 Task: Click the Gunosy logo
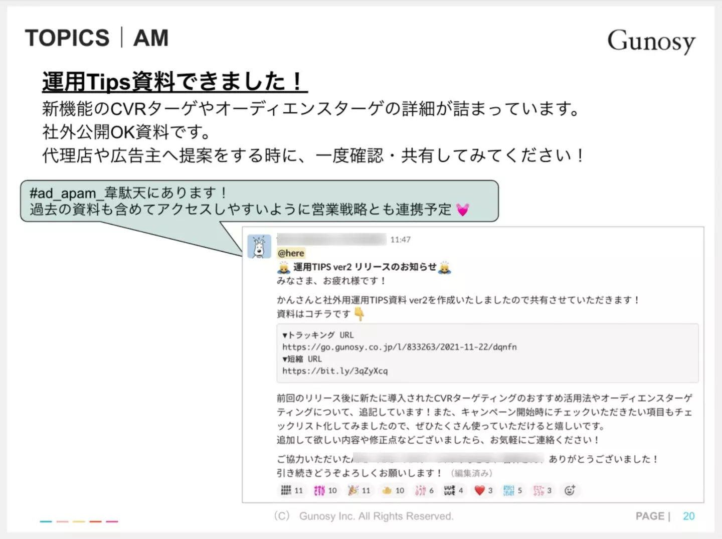click(x=651, y=41)
